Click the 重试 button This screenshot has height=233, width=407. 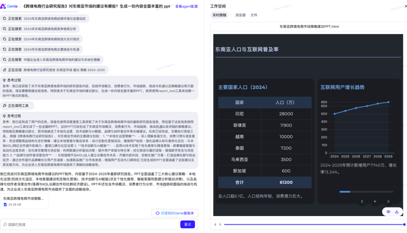[x=187, y=224]
